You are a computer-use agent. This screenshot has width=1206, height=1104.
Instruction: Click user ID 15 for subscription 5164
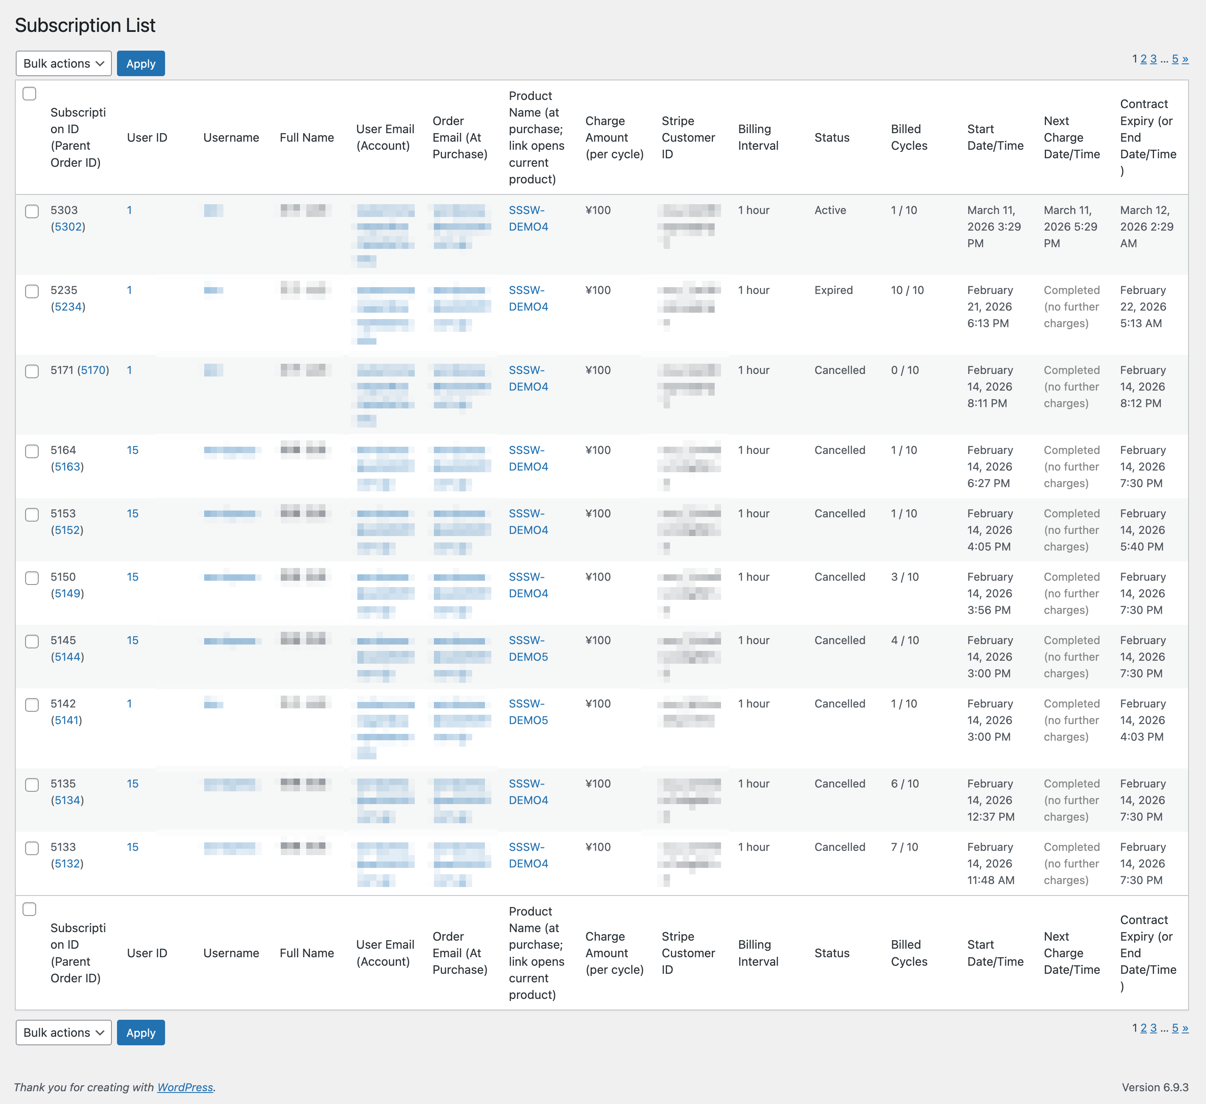click(x=132, y=450)
